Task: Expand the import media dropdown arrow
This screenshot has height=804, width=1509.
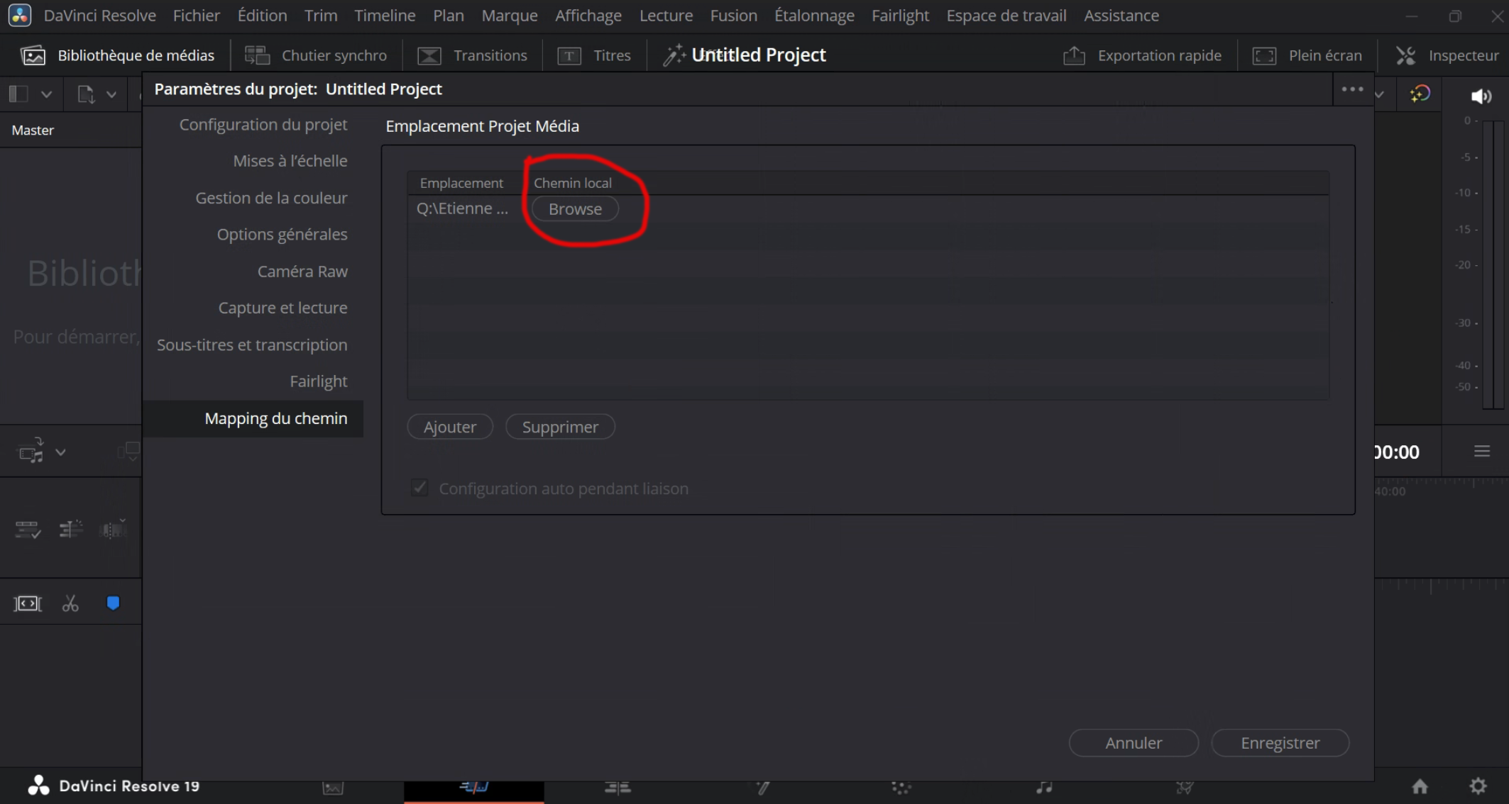Action: [x=111, y=94]
